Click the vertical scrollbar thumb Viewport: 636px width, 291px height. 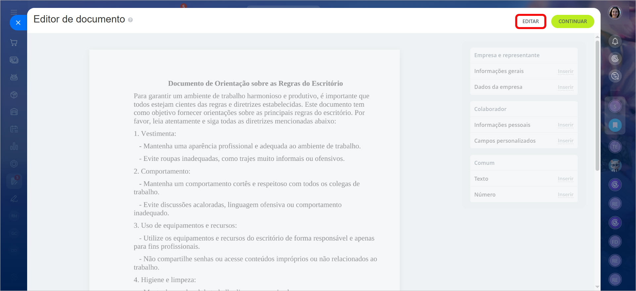pyautogui.click(x=597, y=106)
